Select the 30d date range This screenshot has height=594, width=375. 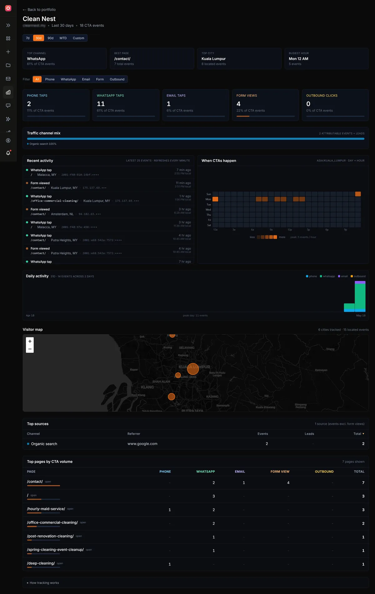38,38
